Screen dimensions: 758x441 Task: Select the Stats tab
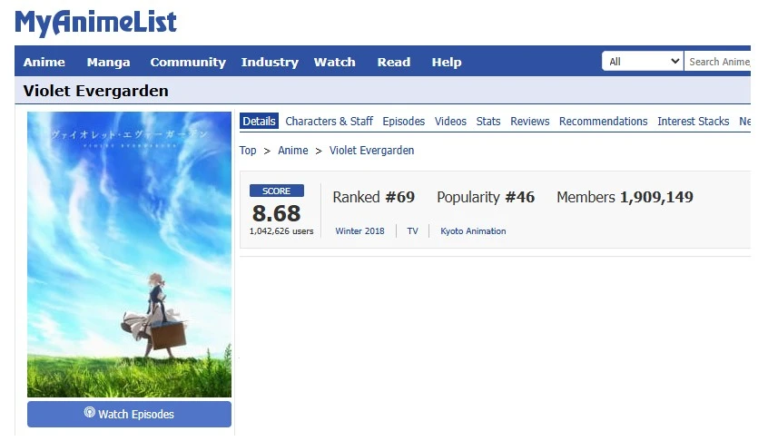click(488, 122)
